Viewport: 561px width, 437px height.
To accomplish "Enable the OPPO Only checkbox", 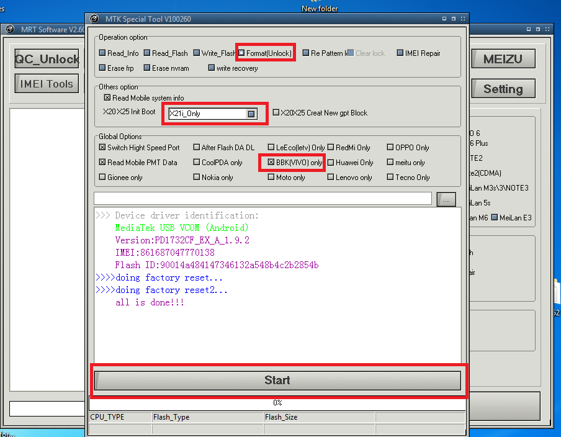I will click(390, 147).
